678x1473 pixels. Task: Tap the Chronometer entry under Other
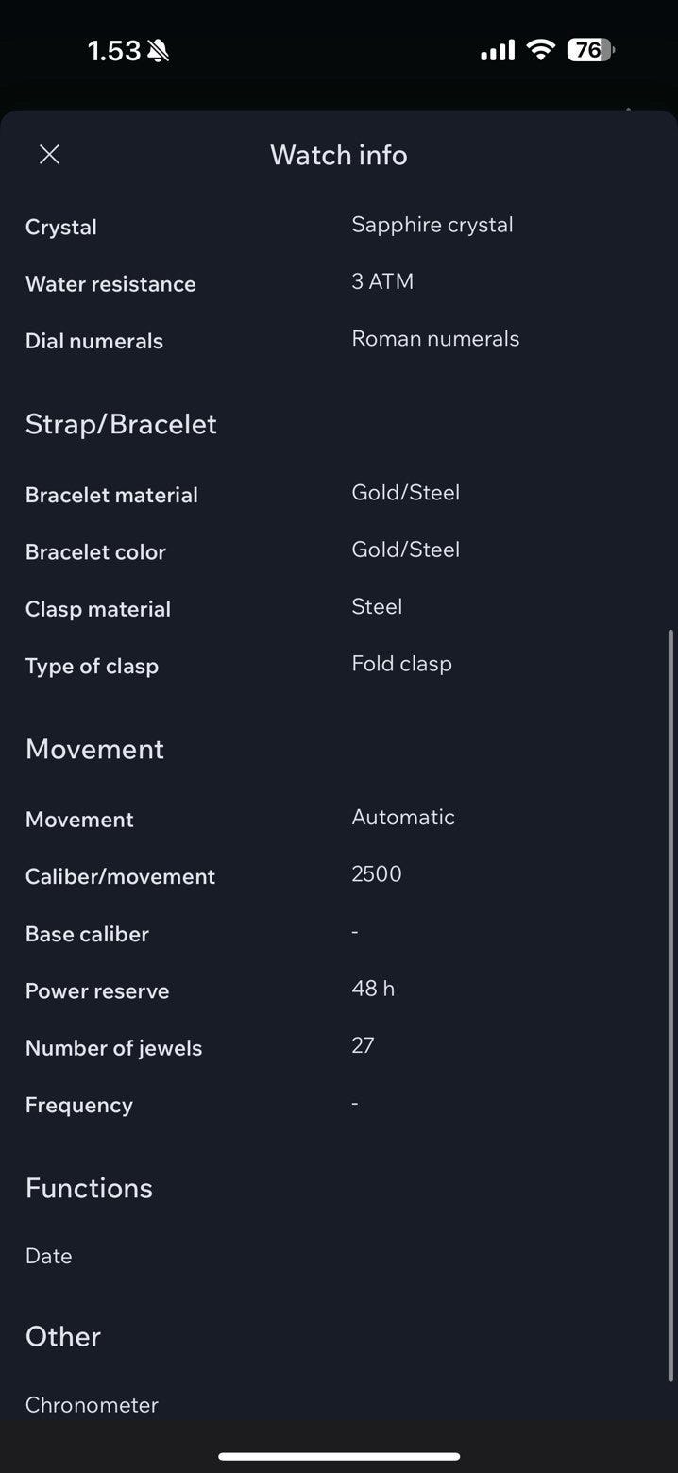(92, 1405)
